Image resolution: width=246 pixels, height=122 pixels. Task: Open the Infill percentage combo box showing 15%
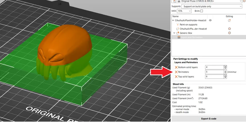coord(184,11)
